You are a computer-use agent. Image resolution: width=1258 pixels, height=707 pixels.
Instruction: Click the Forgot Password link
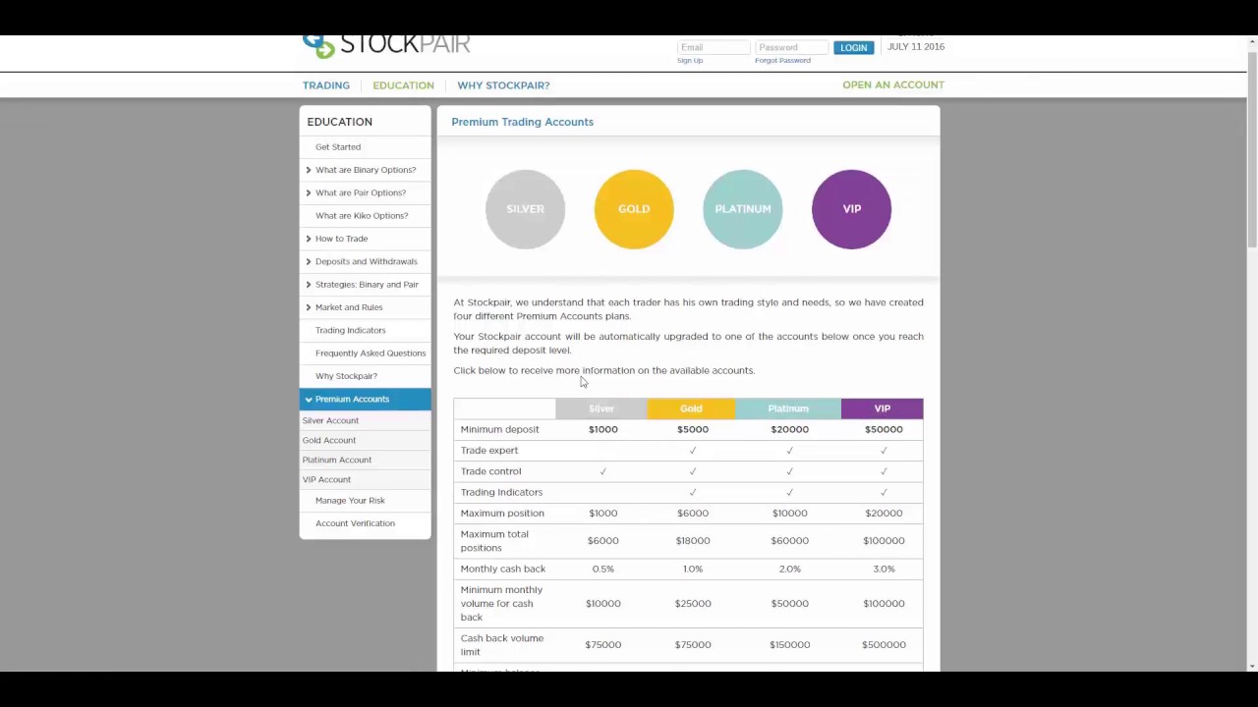[782, 61]
